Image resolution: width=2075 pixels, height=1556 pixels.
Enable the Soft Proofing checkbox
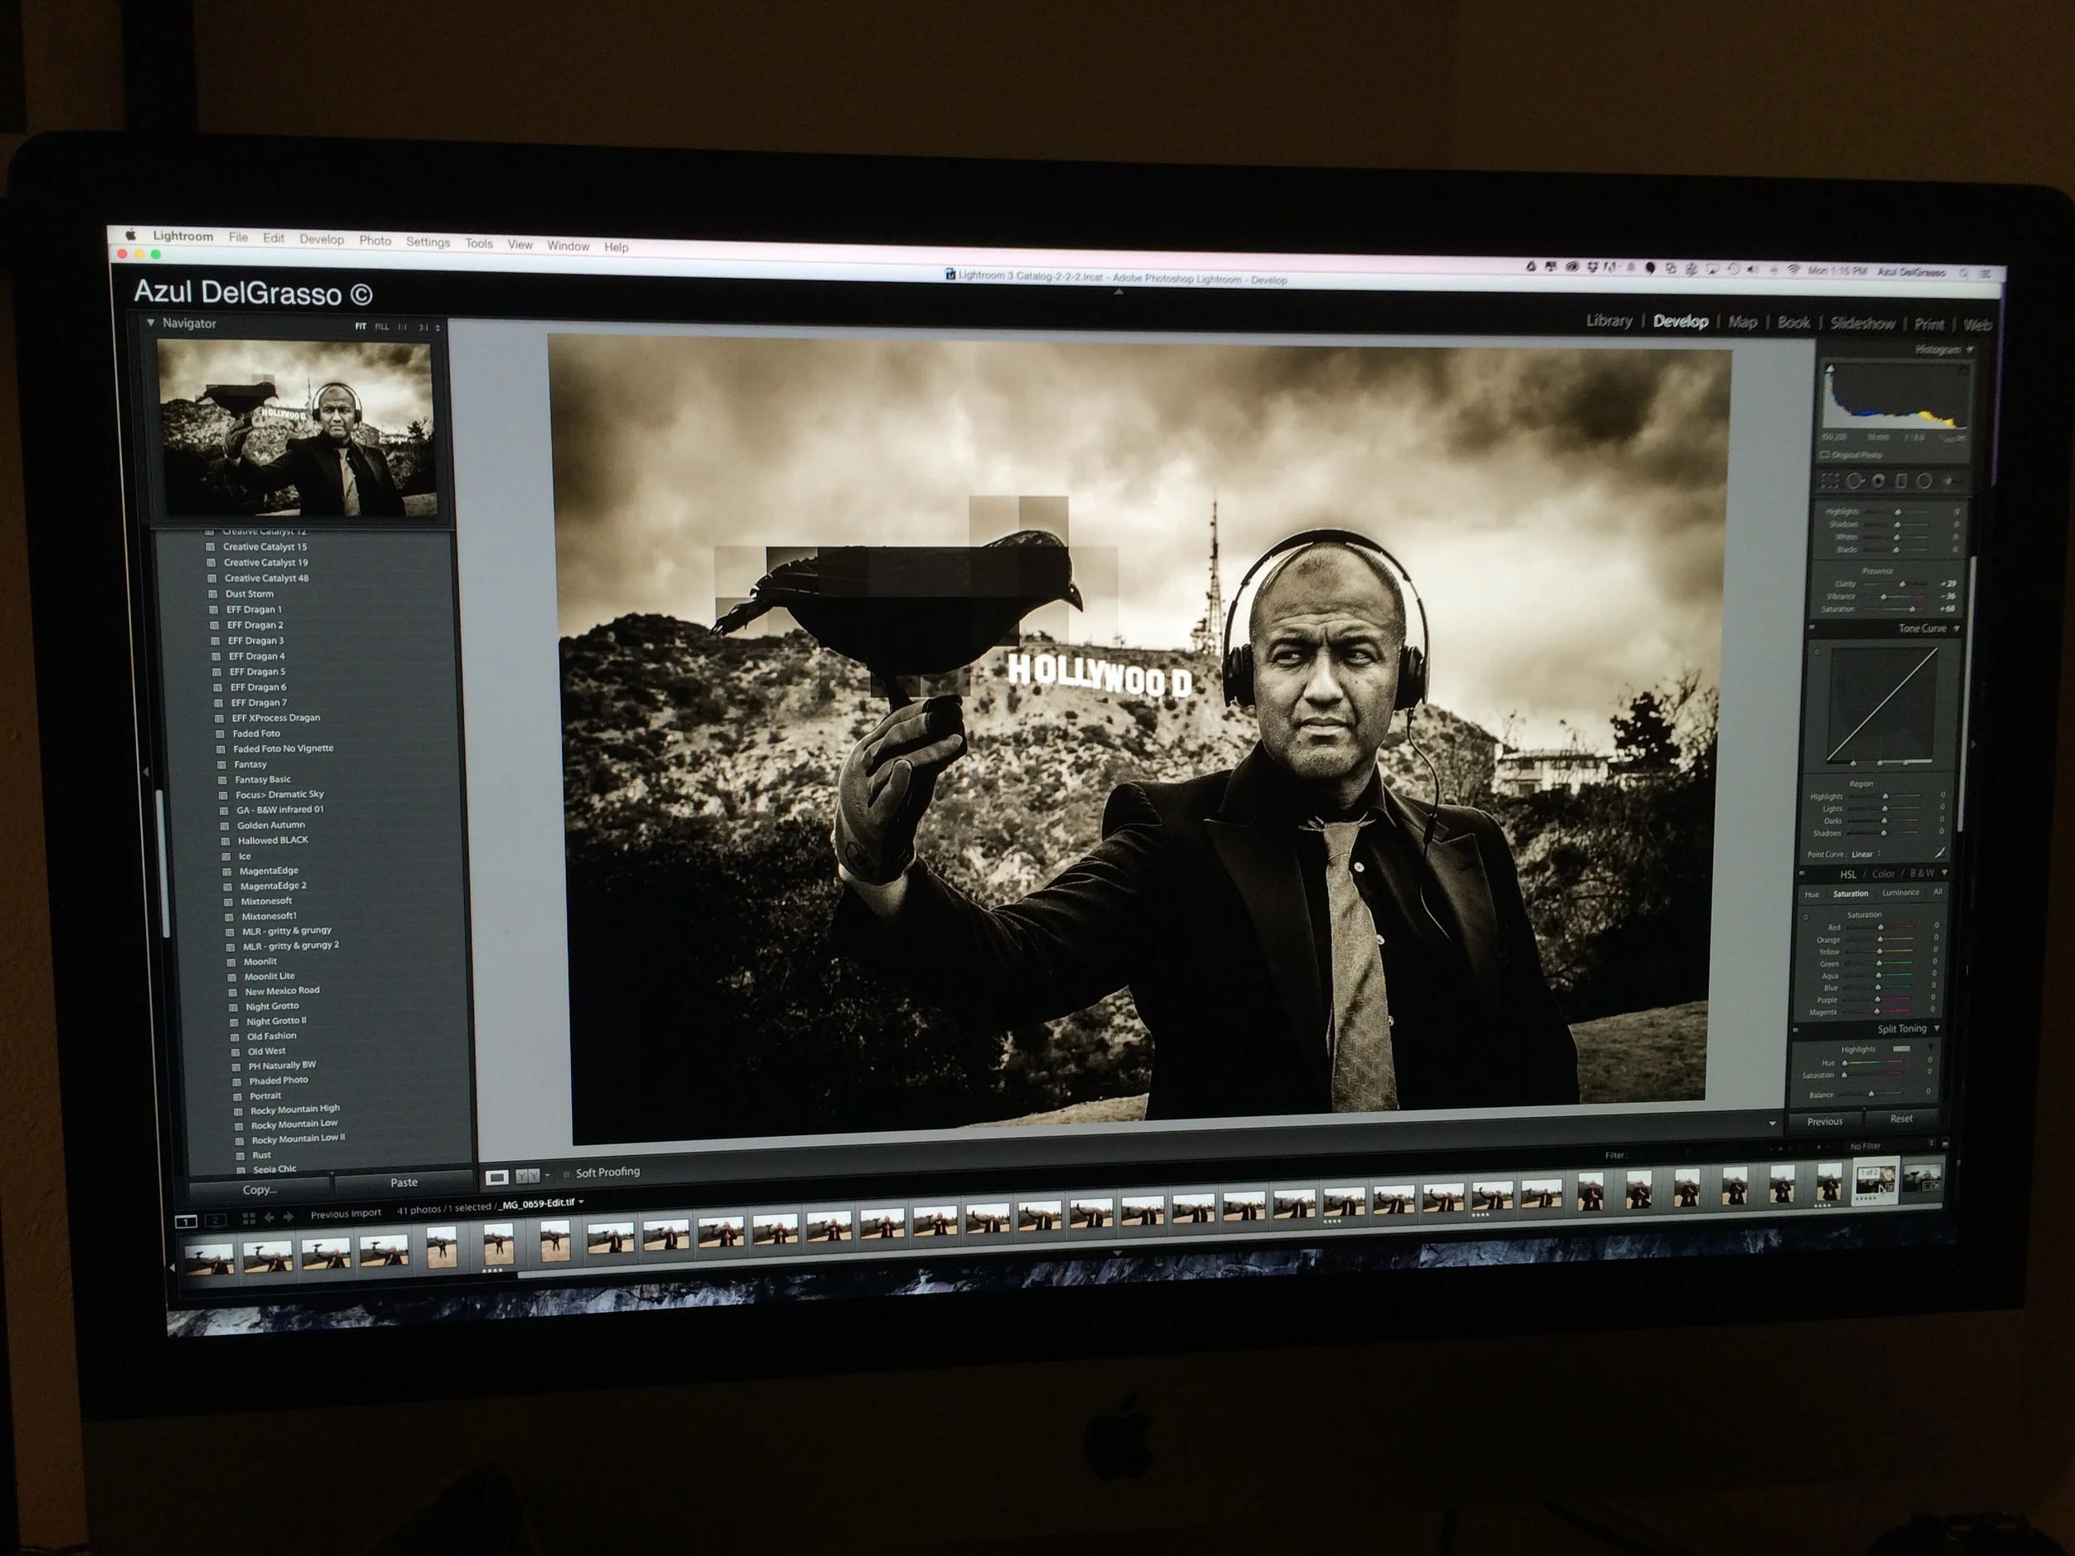[x=567, y=1173]
